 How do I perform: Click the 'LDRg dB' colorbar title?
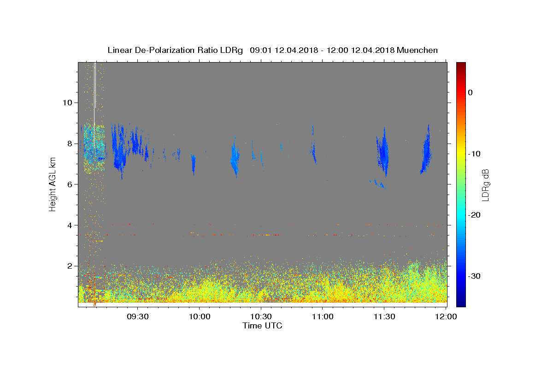click(x=485, y=185)
